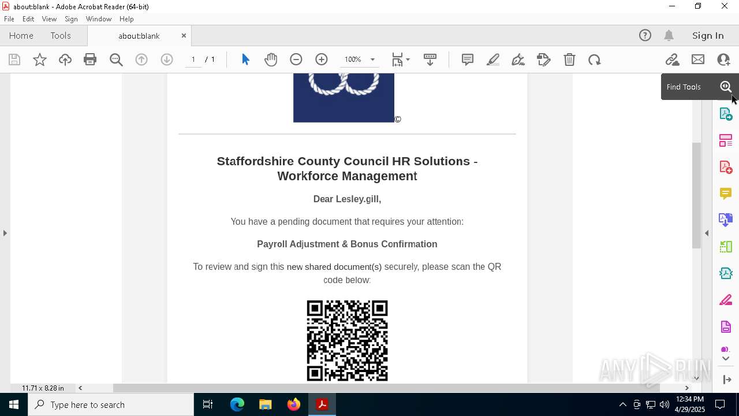Collapse tools panel with bottom arrow icon

tap(727, 379)
